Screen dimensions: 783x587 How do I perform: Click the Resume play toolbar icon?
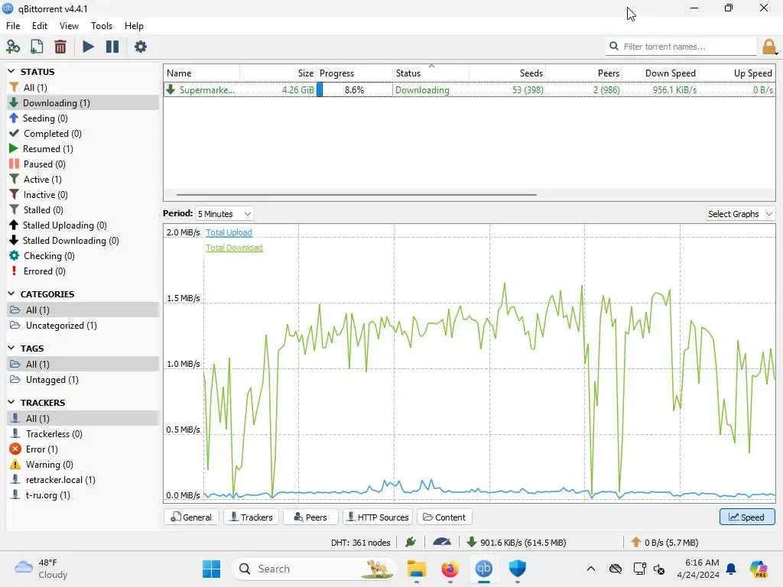click(x=88, y=47)
